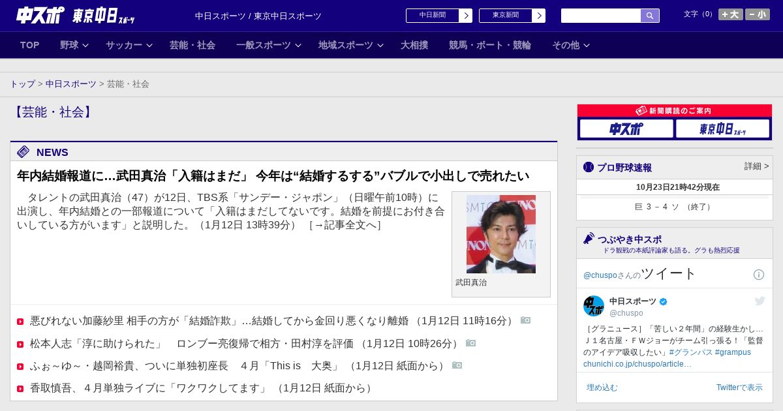Click the #グランパス hashtag

[x=691, y=352]
